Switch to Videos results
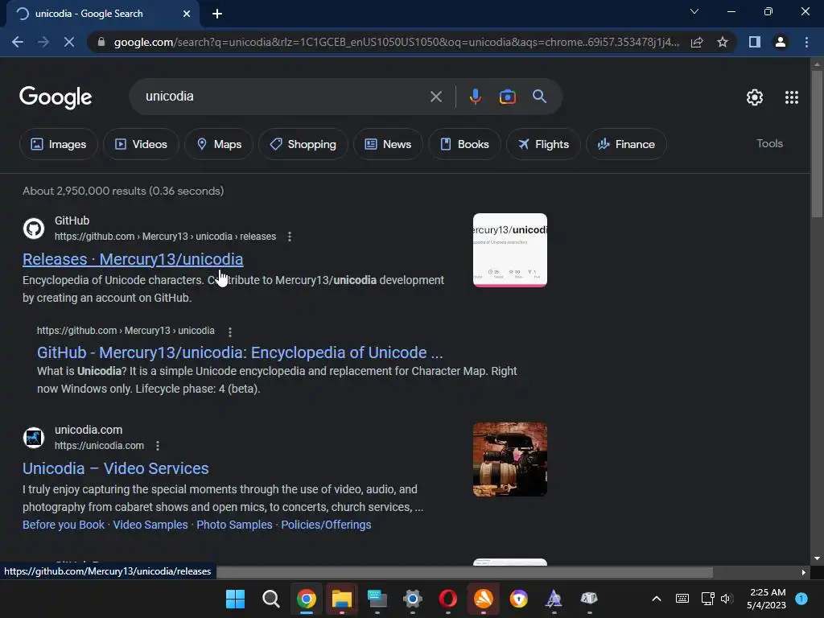 (x=141, y=144)
